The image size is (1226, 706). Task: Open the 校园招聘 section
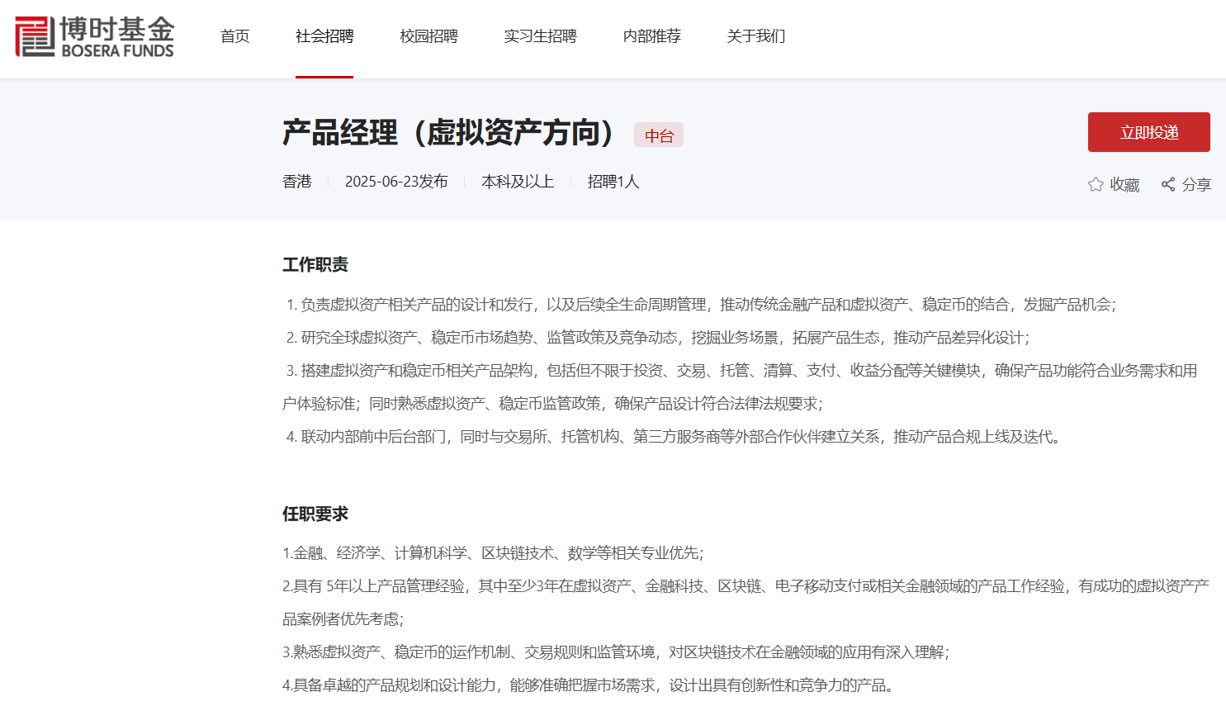tap(428, 36)
